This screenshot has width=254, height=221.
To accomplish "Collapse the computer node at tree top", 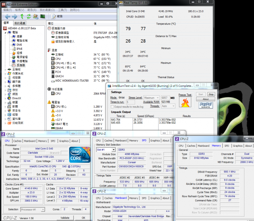I will tap(5, 33).
